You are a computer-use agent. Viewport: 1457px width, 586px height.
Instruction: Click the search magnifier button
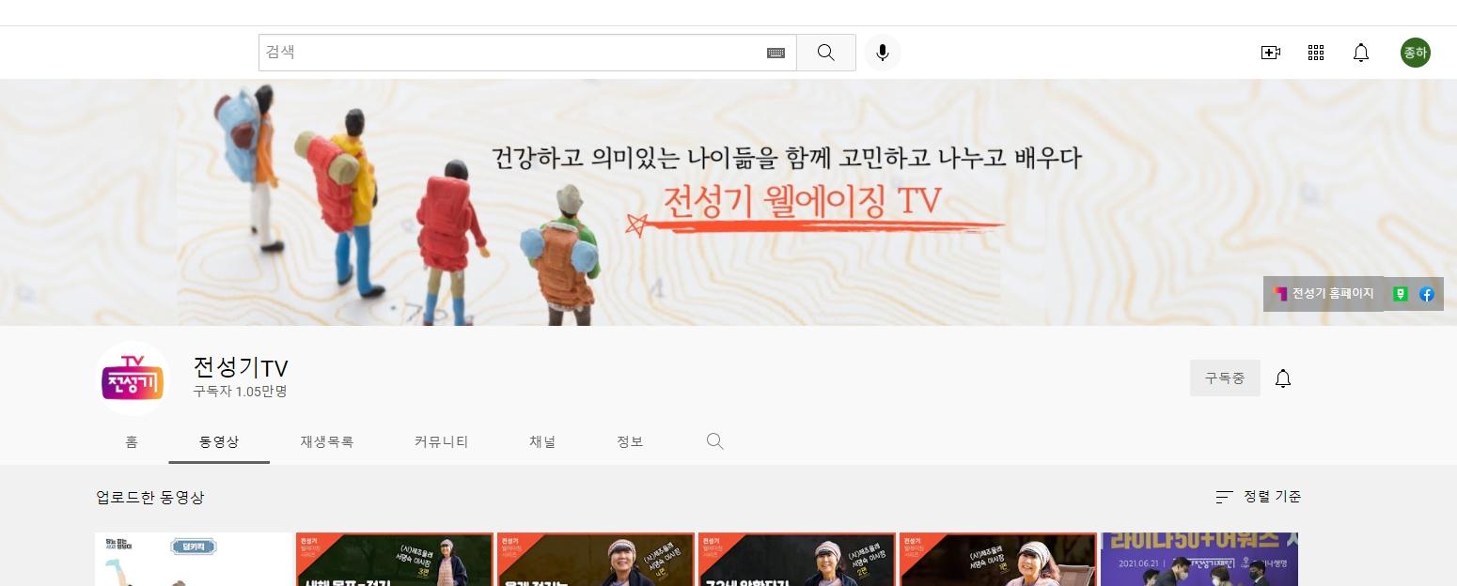coord(826,53)
